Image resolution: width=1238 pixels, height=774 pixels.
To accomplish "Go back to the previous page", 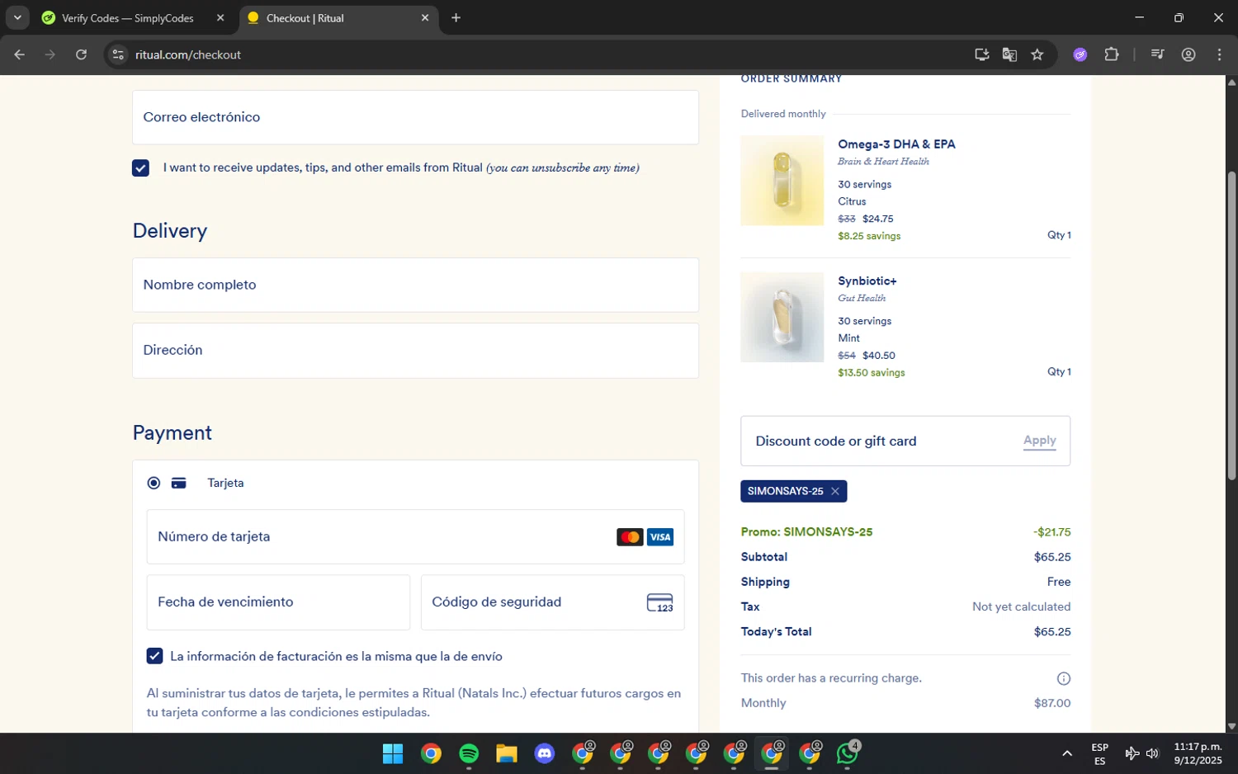I will tap(20, 54).
